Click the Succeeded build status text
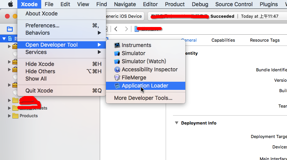 pyautogui.click(x=222, y=16)
